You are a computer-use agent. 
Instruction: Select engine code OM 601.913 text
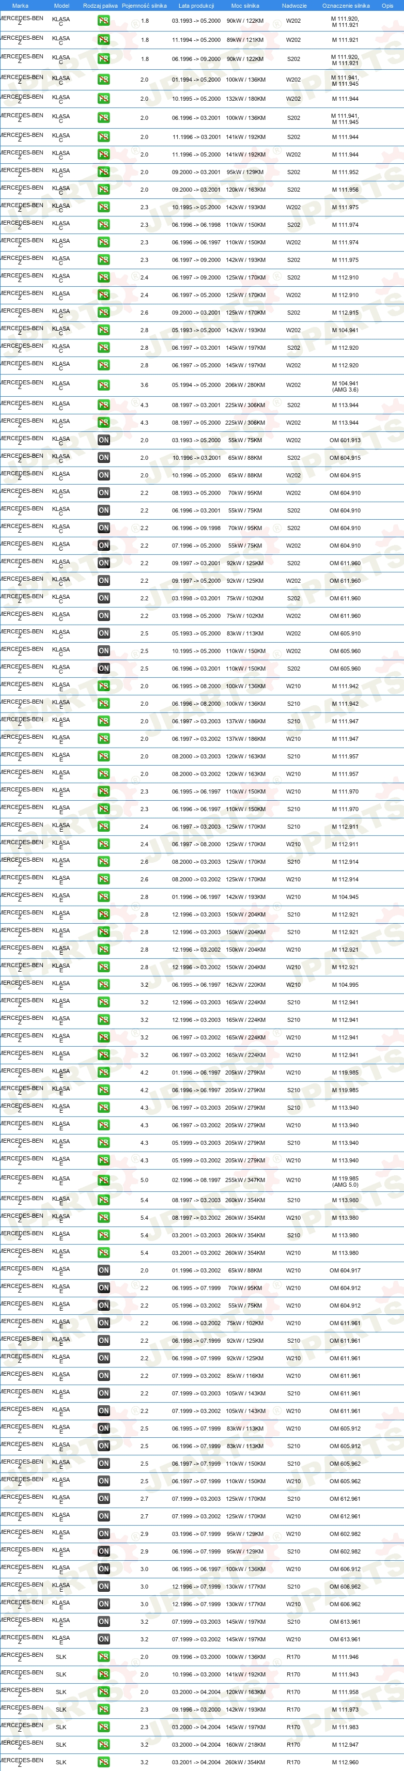345,440
